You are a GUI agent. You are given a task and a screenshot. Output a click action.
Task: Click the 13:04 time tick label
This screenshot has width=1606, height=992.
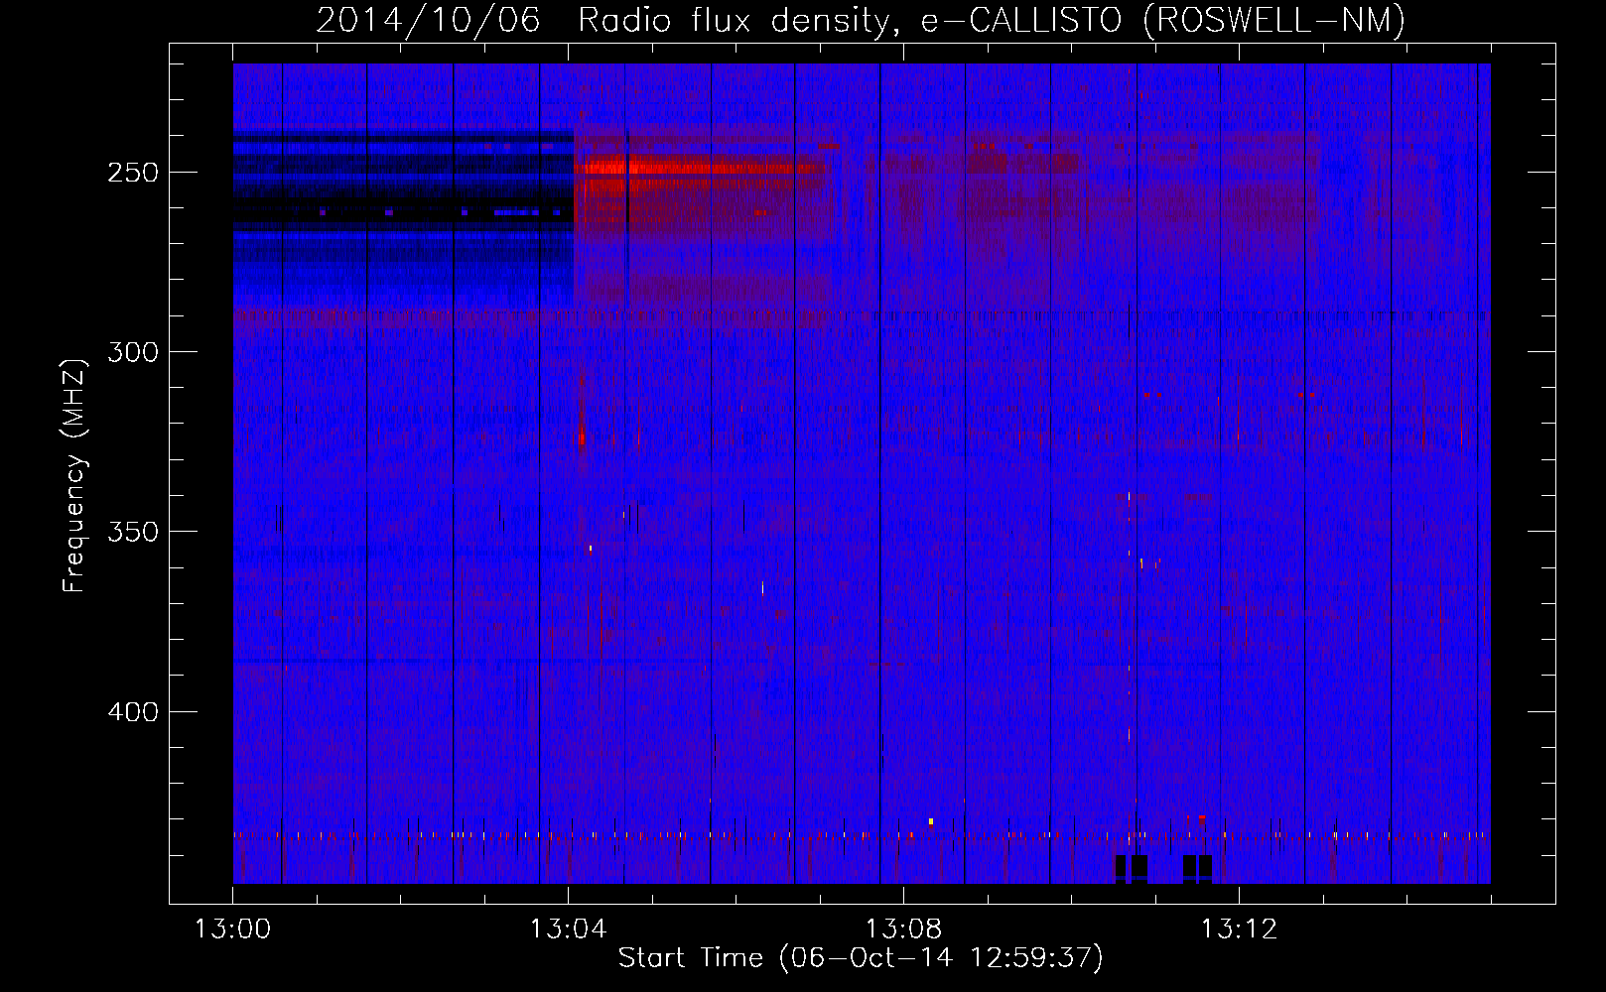coord(568,930)
